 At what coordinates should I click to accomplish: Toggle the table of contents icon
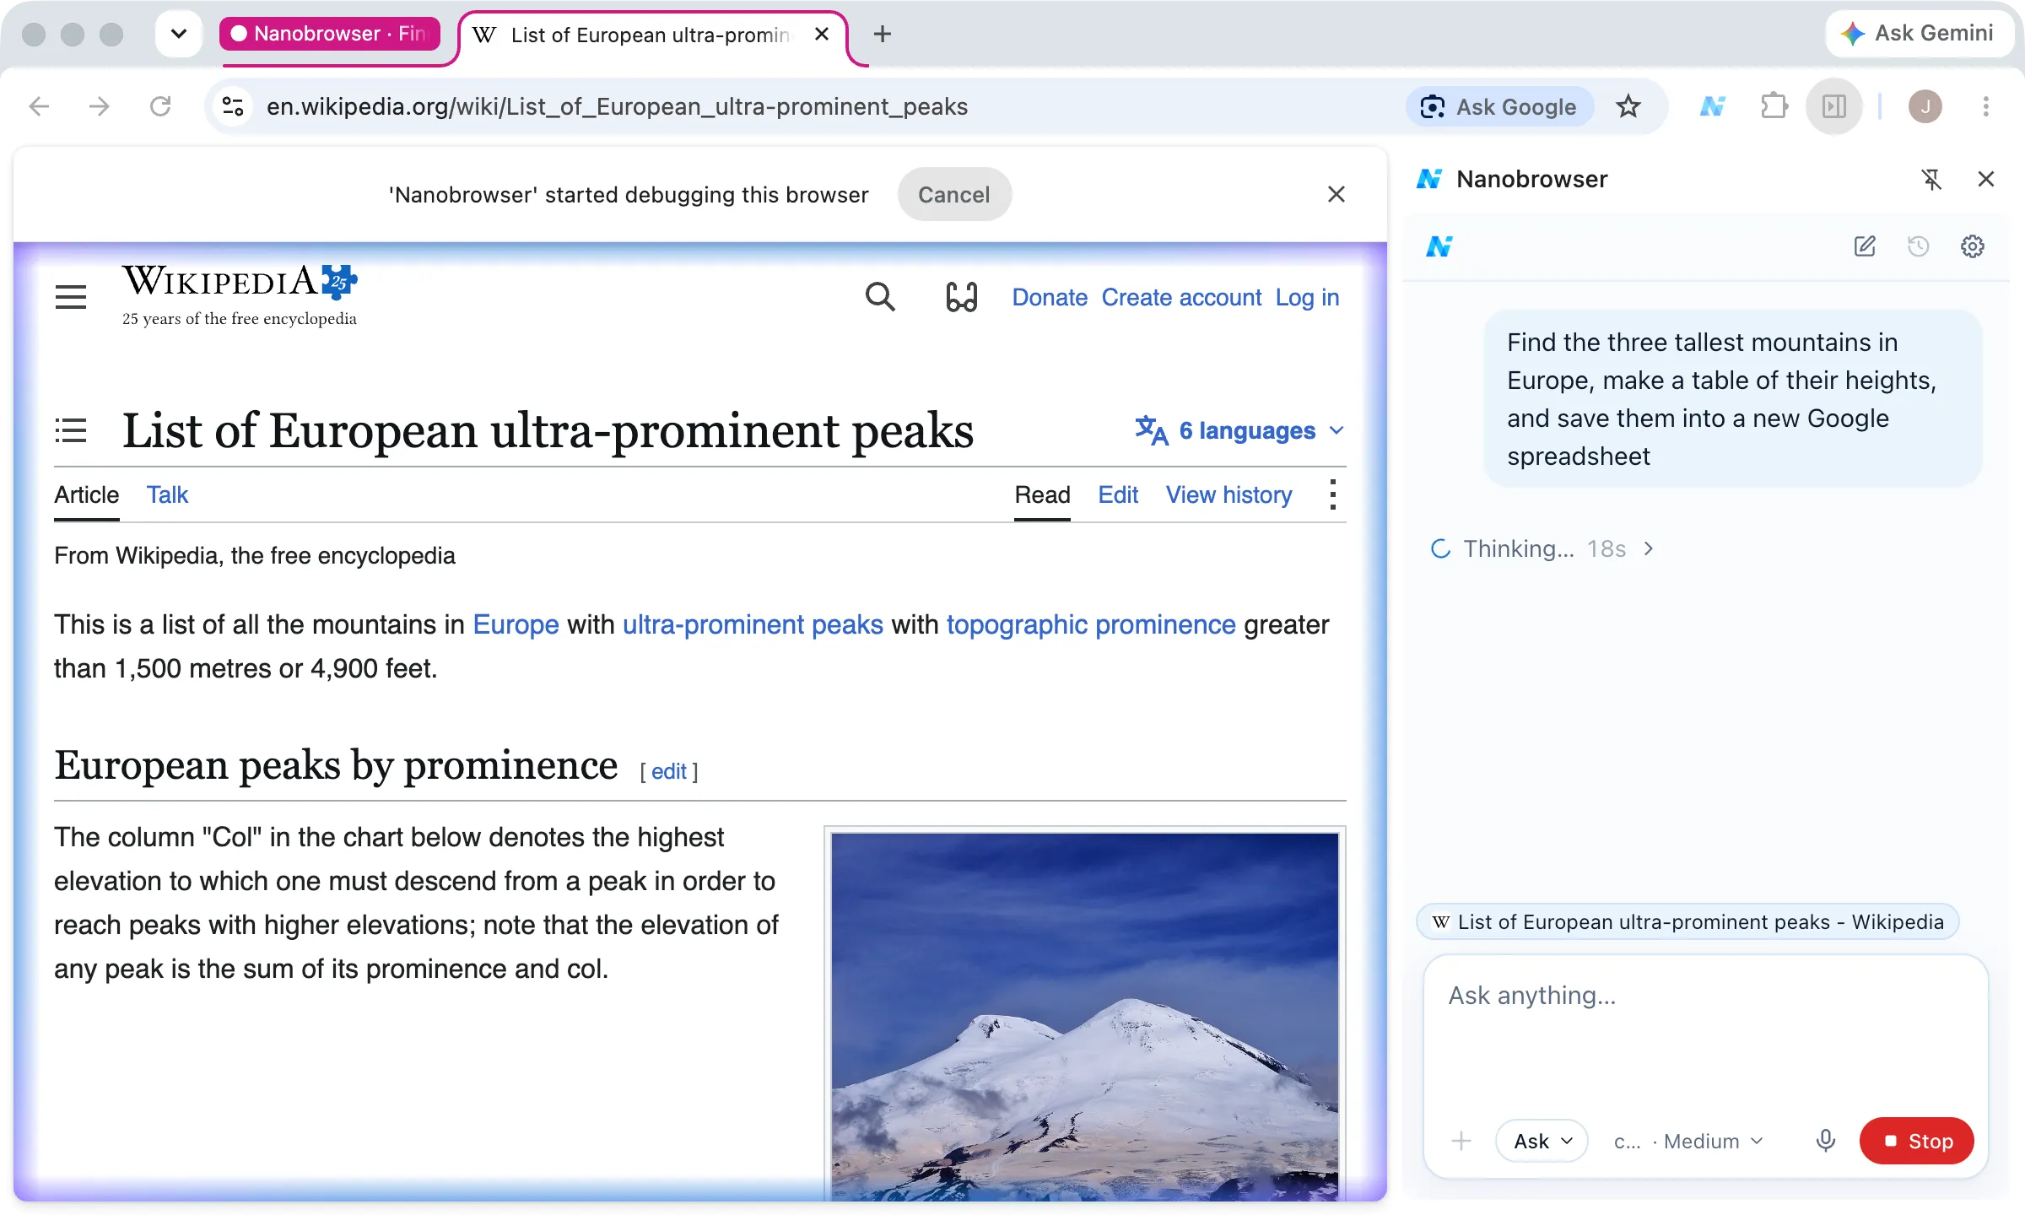point(71,430)
